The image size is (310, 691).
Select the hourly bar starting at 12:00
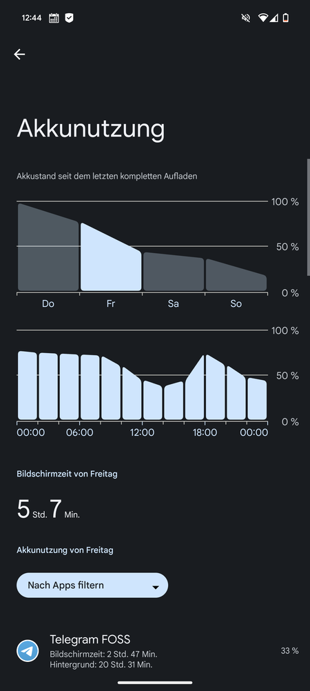coord(153,400)
